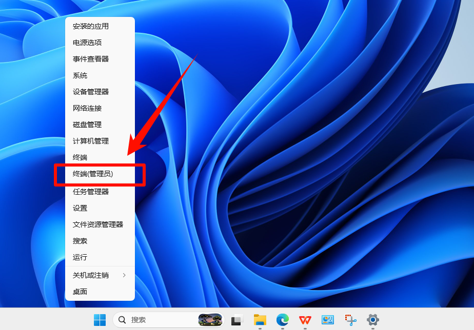The image size is (474, 330).
Task: Open 磁盘管理 from the menu
Action: [100, 125]
